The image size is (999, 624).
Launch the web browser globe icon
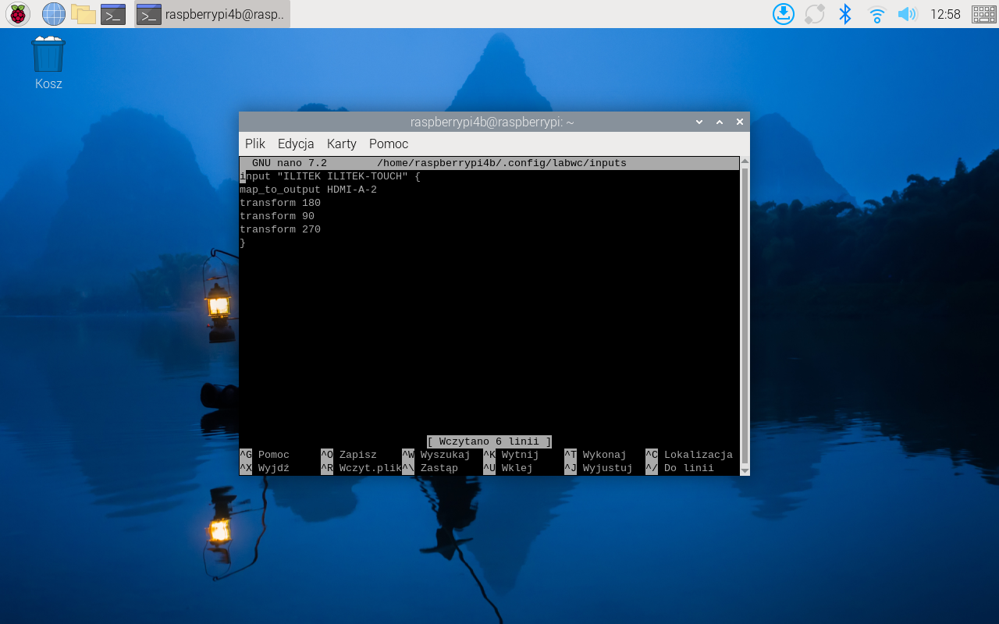tap(53, 14)
